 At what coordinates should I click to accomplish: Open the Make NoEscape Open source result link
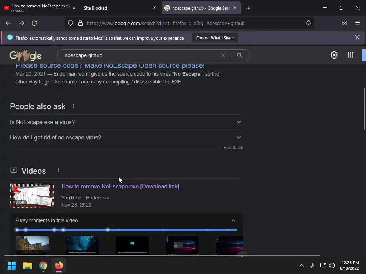coord(110,66)
